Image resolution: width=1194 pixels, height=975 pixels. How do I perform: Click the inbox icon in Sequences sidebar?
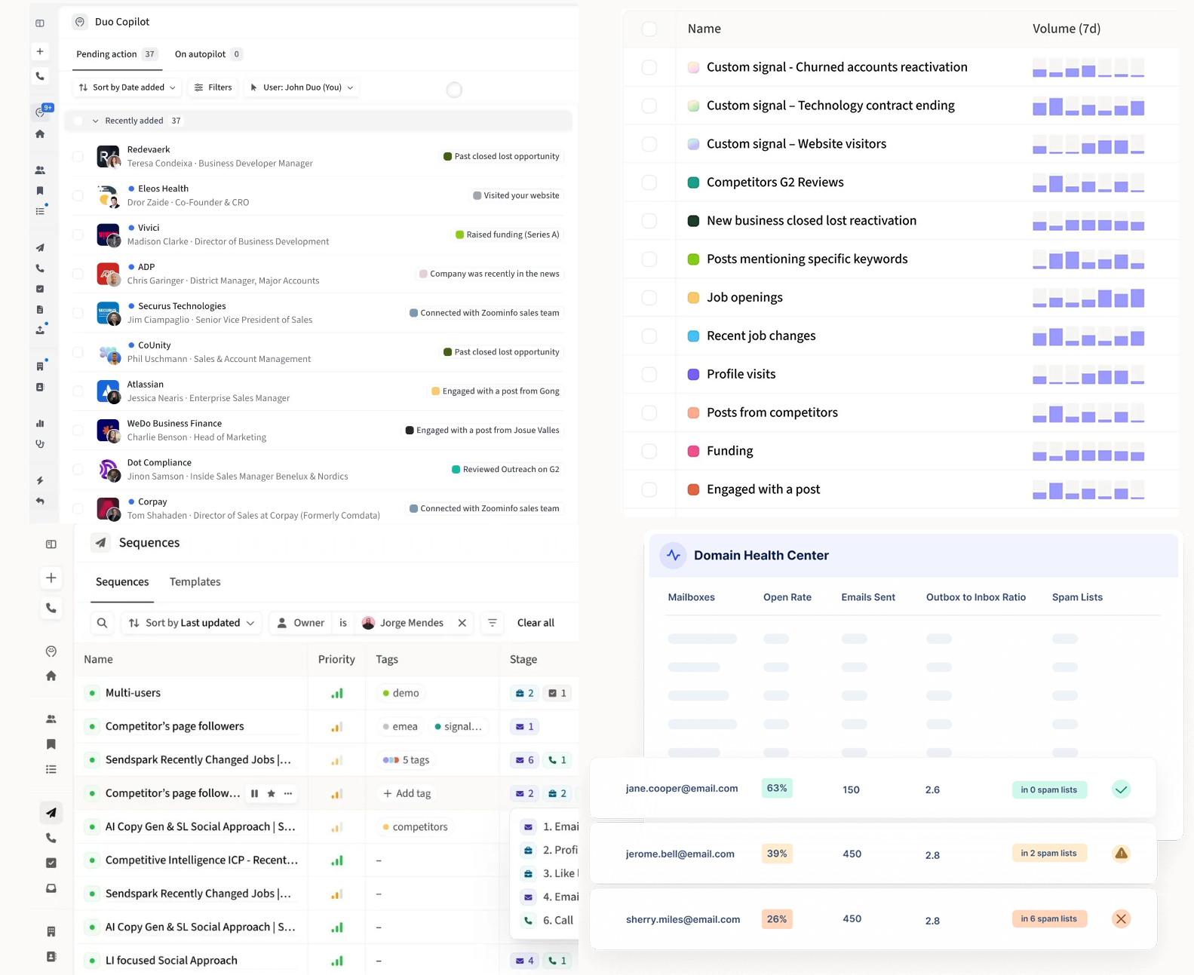click(x=51, y=888)
